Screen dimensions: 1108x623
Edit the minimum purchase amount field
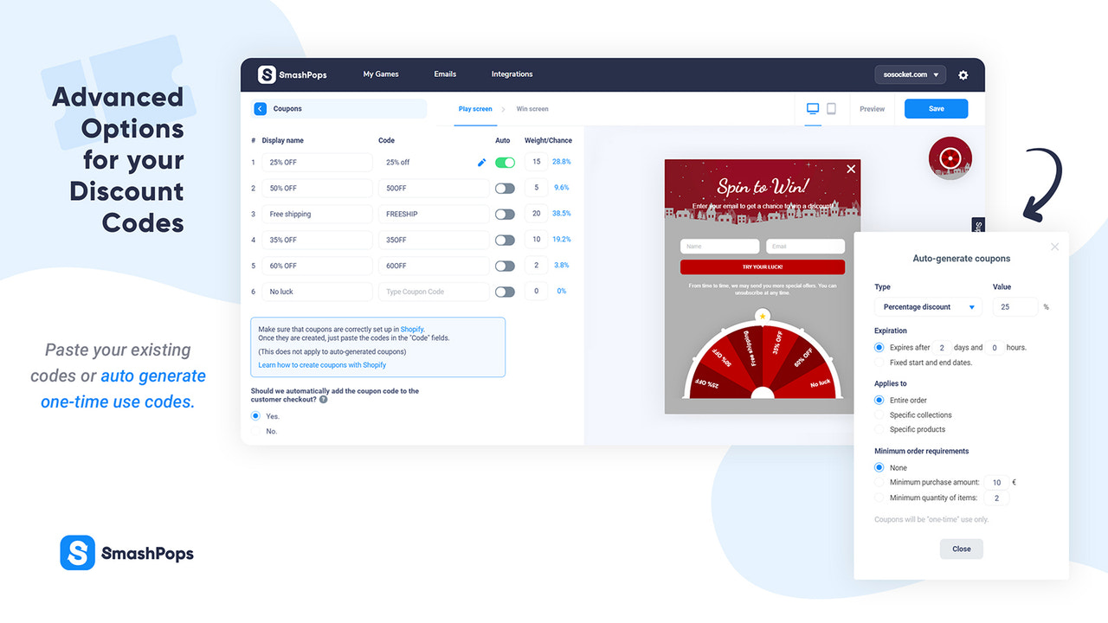[x=998, y=482]
